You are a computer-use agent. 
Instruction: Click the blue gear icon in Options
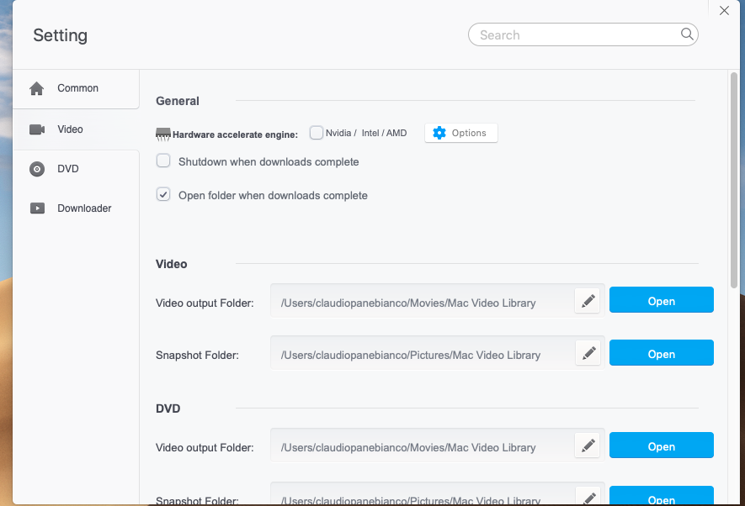click(439, 133)
